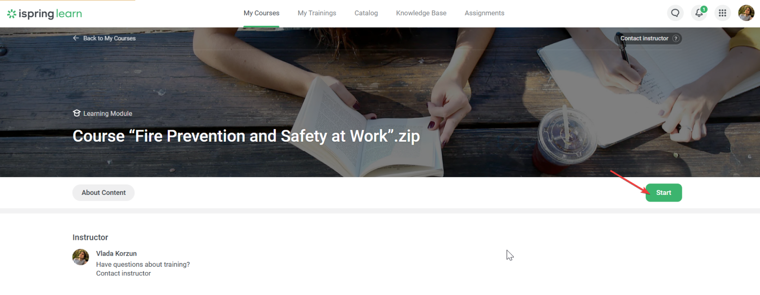Click the Learning Module graduation cap icon

click(77, 113)
